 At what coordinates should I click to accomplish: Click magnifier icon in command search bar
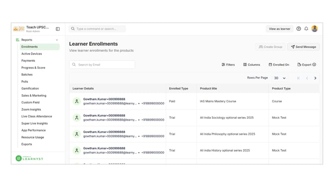tap(73, 29)
